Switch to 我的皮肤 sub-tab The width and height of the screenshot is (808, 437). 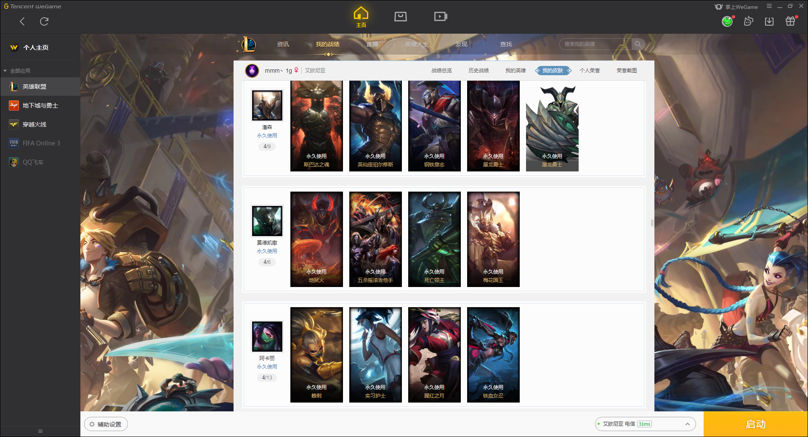click(x=553, y=71)
